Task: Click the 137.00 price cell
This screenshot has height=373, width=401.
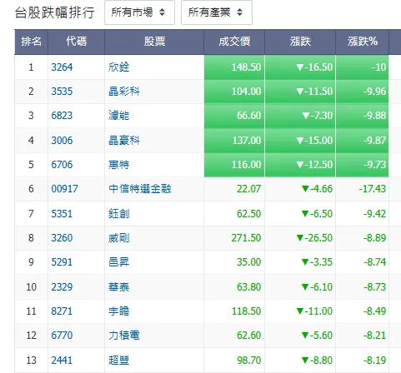Action: point(234,141)
